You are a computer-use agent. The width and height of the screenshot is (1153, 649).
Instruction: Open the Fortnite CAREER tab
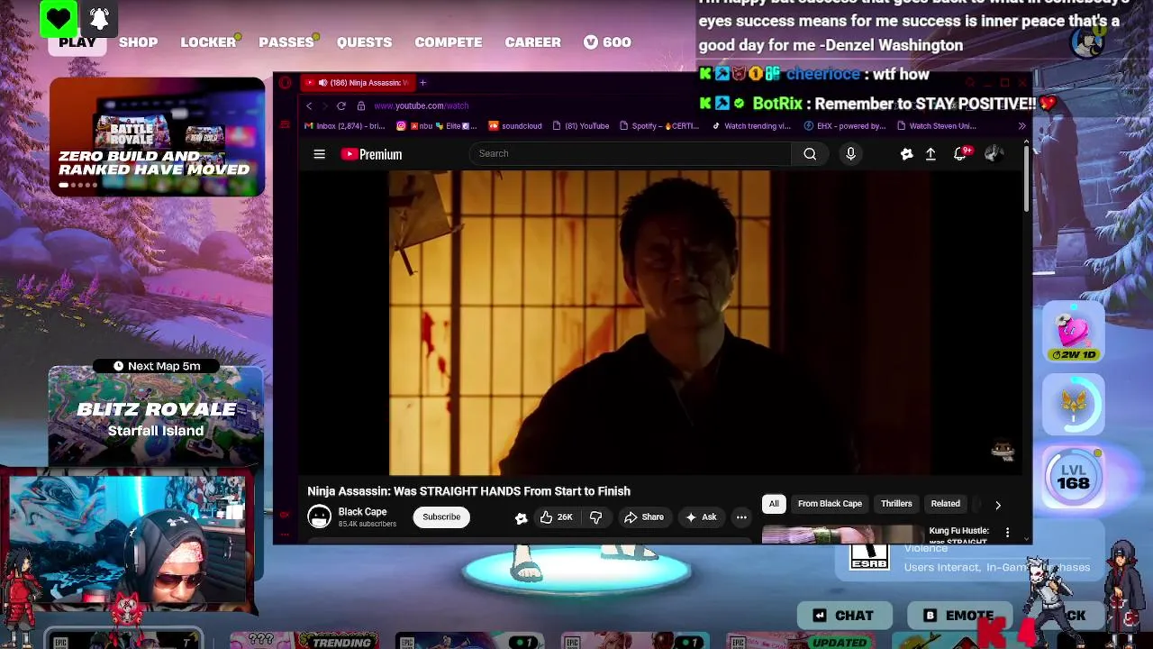(533, 42)
